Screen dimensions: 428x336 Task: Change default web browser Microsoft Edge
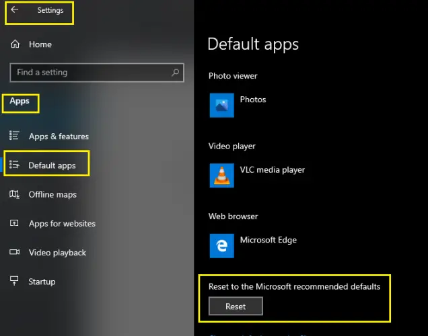253,245
